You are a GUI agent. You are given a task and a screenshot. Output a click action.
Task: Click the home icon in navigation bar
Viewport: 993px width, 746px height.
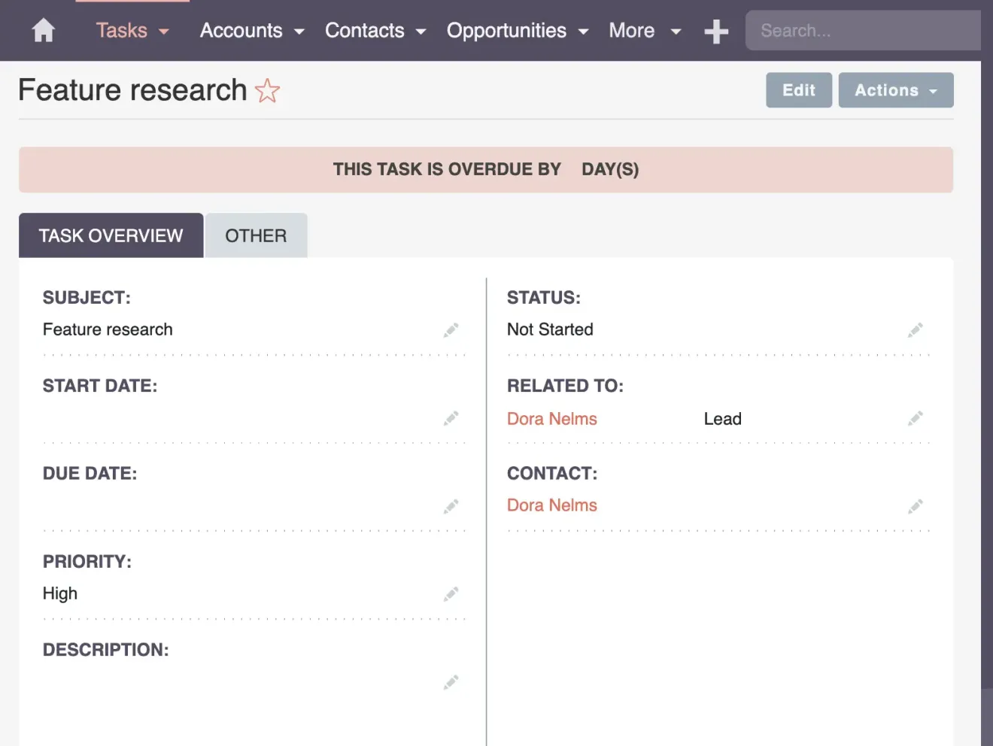pyautogui.click(x=43, y=30)
